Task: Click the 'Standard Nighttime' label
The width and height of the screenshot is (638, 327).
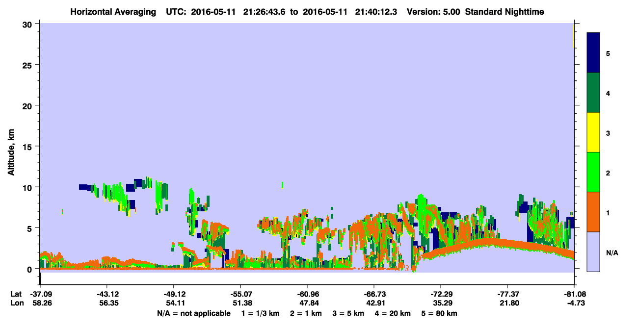Action: click(x=505, y=11)
